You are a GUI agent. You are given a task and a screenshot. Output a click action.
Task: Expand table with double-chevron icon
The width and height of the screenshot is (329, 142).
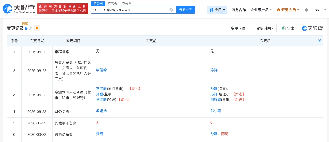tap(319, 41)
